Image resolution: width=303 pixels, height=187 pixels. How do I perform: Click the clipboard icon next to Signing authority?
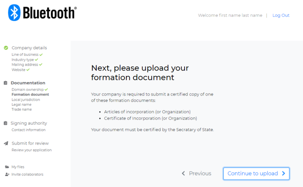point(6,123)
